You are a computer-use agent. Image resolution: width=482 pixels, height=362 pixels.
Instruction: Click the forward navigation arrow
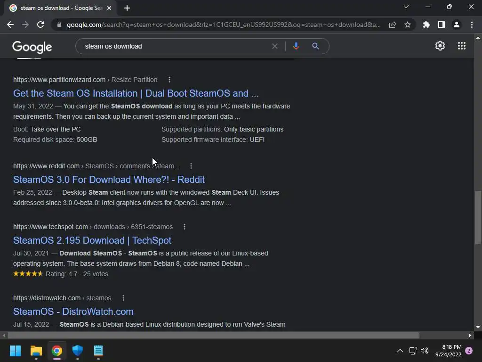(x=25, y=25)
